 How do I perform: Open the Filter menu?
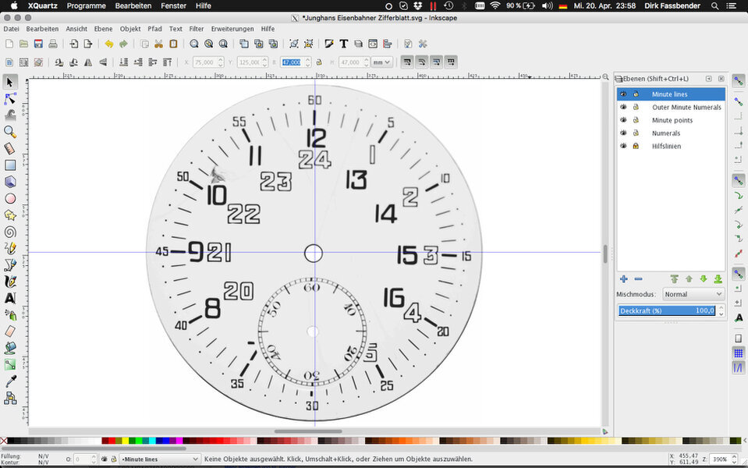pyautogui.click(x=196, y=29)
